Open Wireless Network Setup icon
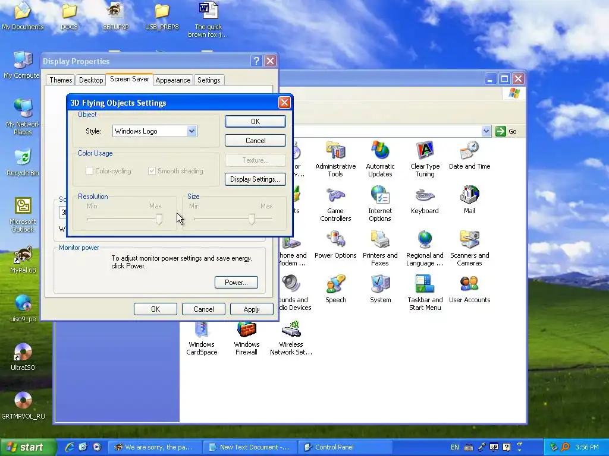This screenshot has width=609, height=456. click(x=291, y=337)
